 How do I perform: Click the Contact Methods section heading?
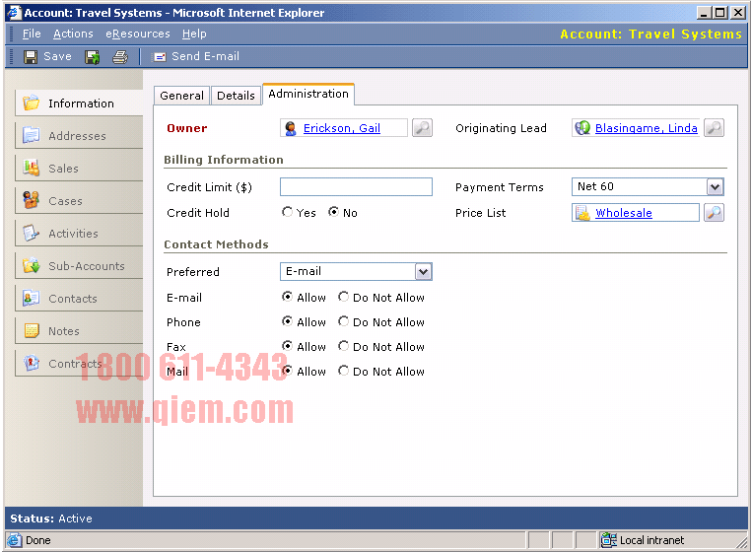click(216, 244)
